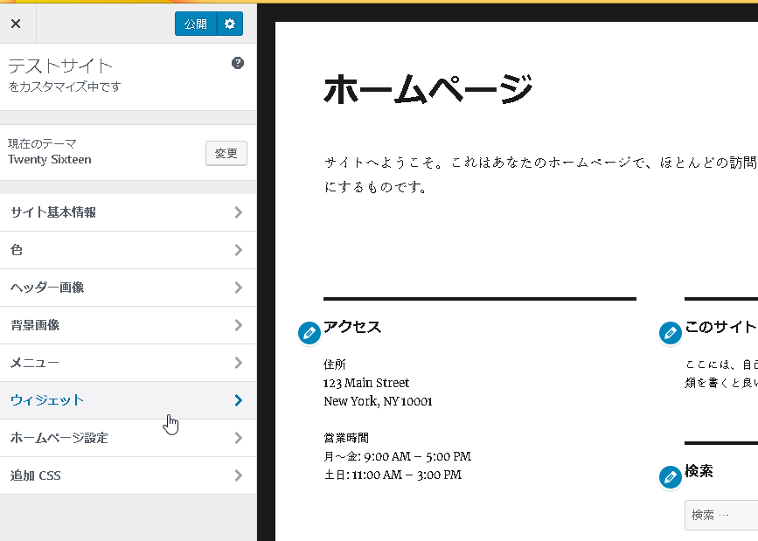Screen dimensions: 758x541
Task: Click the 公開 publish button
Action: 195,24
